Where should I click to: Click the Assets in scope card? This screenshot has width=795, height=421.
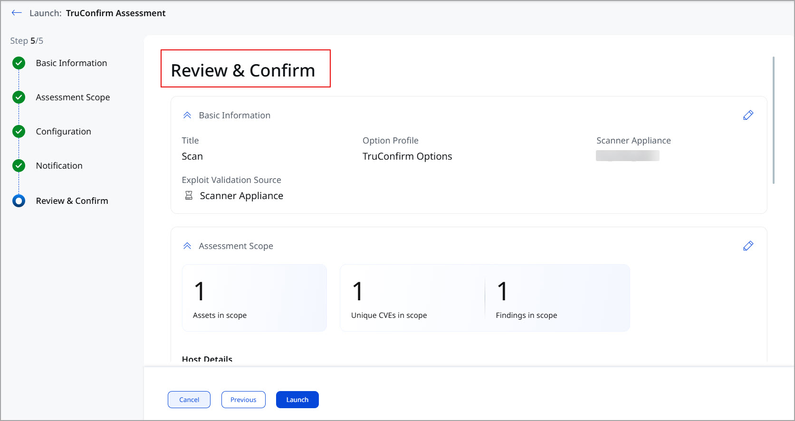254,298
